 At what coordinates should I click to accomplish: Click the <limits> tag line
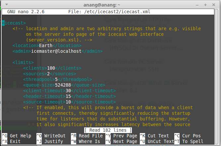point(23,63)
